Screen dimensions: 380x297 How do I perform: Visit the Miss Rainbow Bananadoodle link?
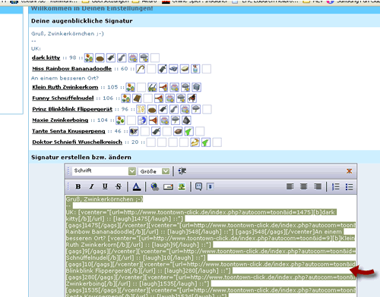tap(72, 69)
